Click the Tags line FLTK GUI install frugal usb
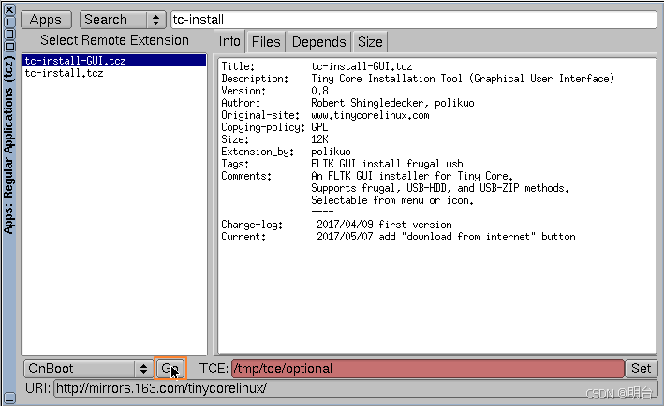The height and width of the screenshot is (406, 664). pos(387,164)
